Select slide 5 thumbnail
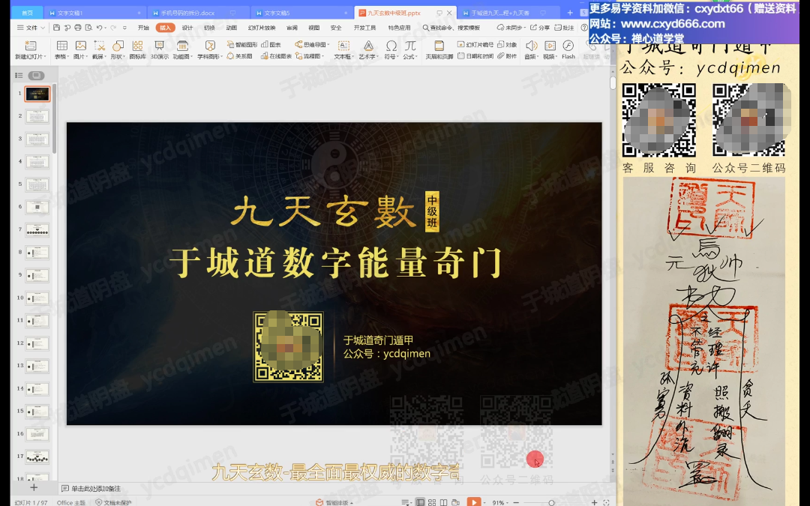810x506 pixels. pyautogui.click(x=37, y=184)
